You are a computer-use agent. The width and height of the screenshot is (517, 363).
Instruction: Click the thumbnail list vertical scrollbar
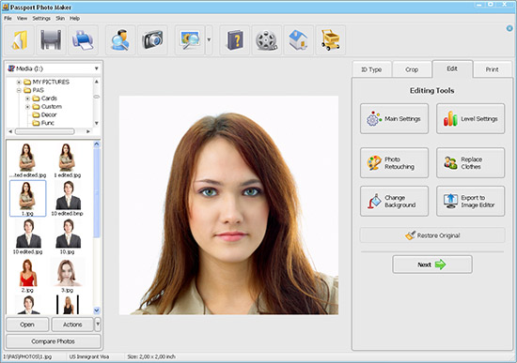click(x=97, y=227)
